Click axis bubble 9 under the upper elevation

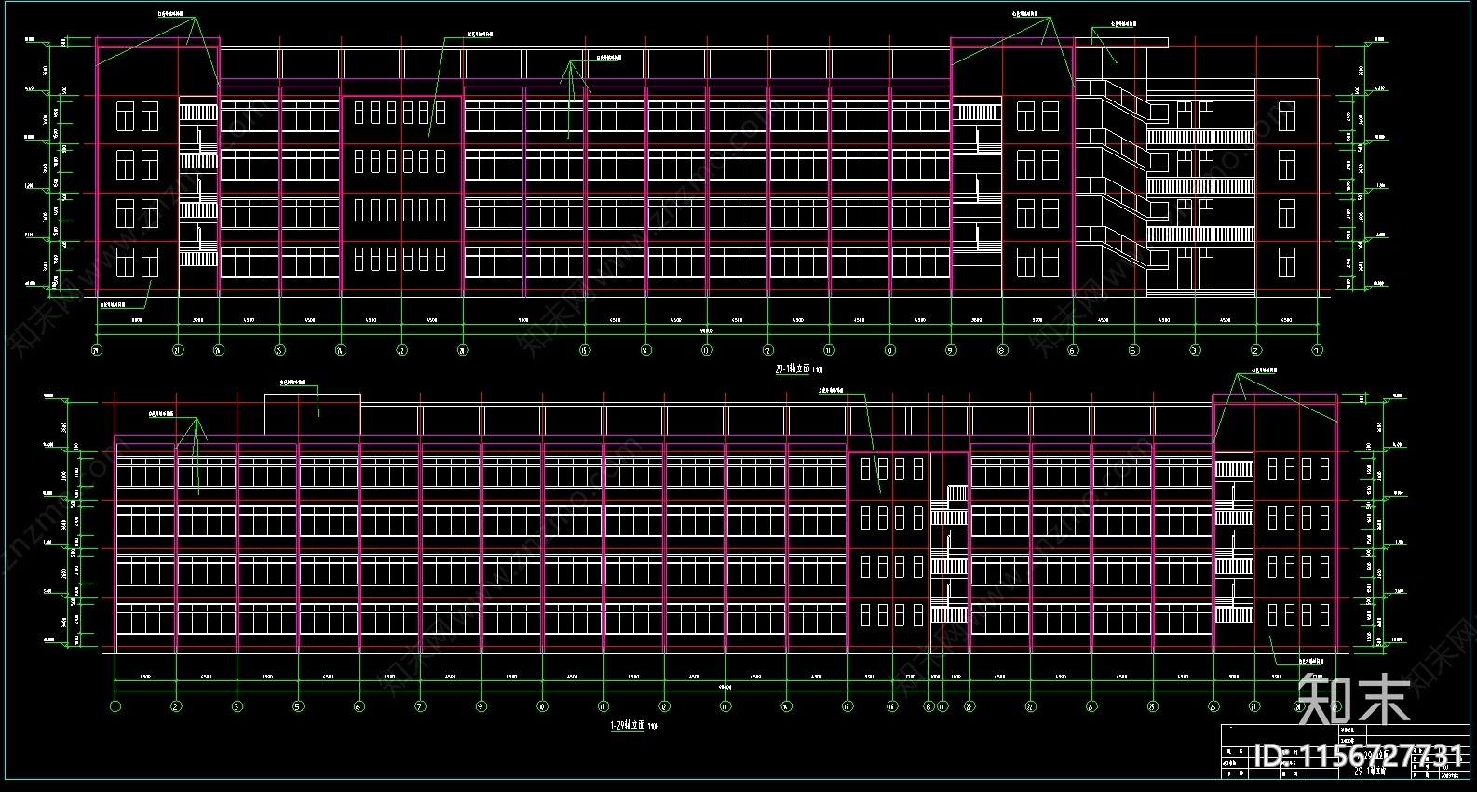[x=951, y=351]
